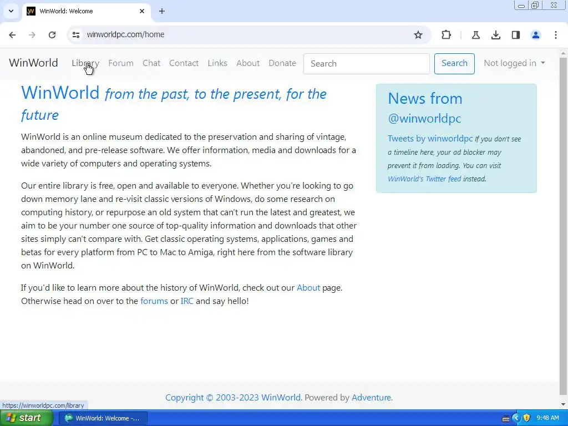Open the Contact nav item
568x426 pixels.
point(184,63)
